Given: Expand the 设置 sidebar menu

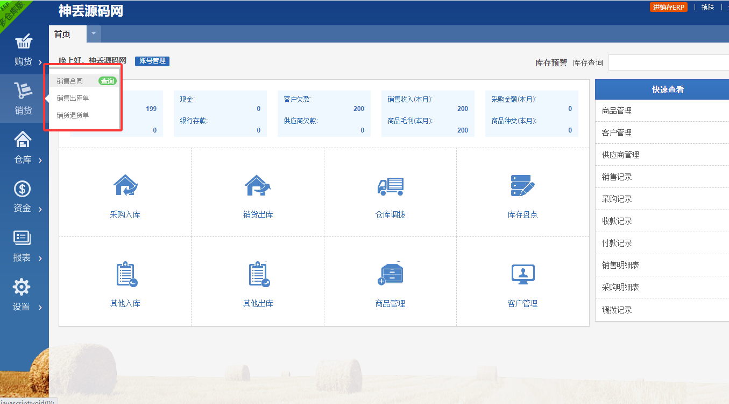Looking at the screenshot, I should click(x=23, y=296).
